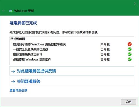Click the 未修复 status text

click(x=105, y=44)
